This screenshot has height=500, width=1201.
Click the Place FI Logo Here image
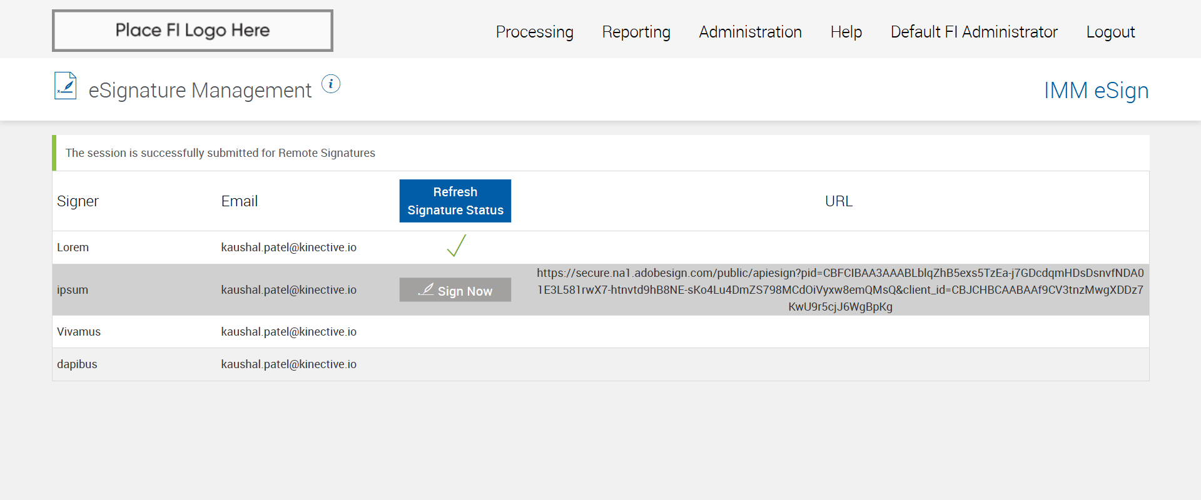pyautogui.click(x=193, y=31)
